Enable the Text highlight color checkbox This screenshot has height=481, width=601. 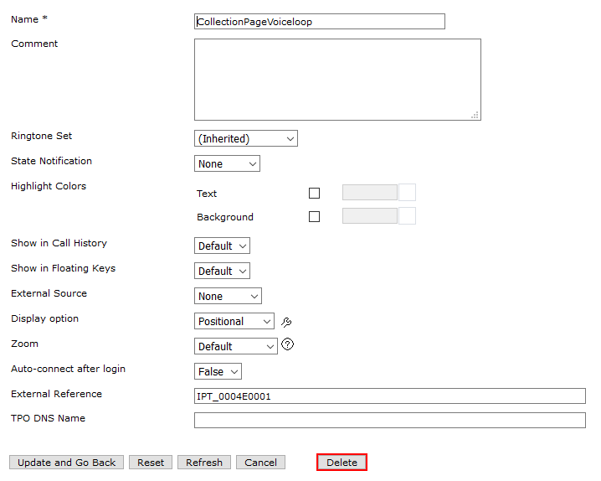pyautogui.click(x=314, y=193)
